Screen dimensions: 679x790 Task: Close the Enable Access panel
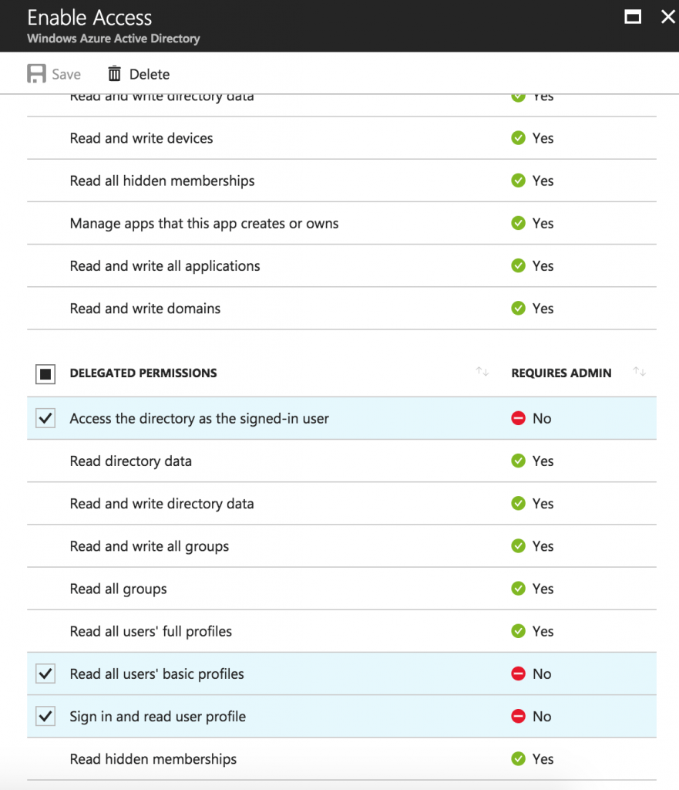click(667, 17)
